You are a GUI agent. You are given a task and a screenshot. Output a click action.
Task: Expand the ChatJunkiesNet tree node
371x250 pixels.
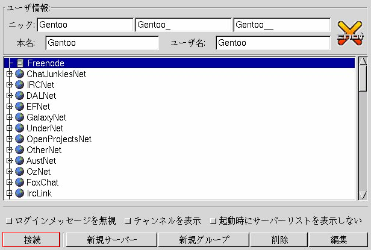click(x=9, y=74)
